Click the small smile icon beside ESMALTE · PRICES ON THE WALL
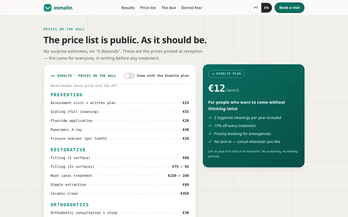The image size is (348, 217). pos(53,76)
